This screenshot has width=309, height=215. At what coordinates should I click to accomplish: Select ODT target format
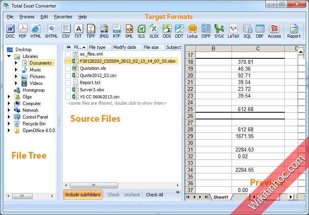[x=179, y=31]
